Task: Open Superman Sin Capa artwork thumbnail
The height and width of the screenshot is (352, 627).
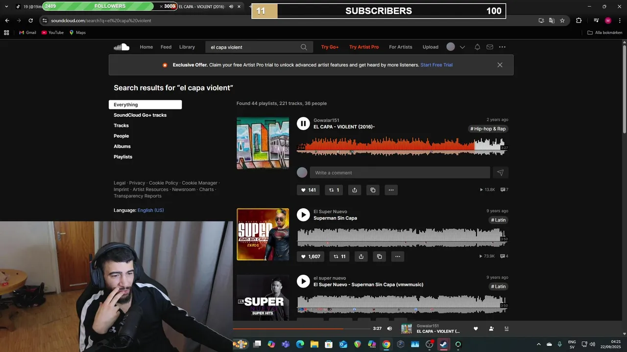Action: coord(263,235)
